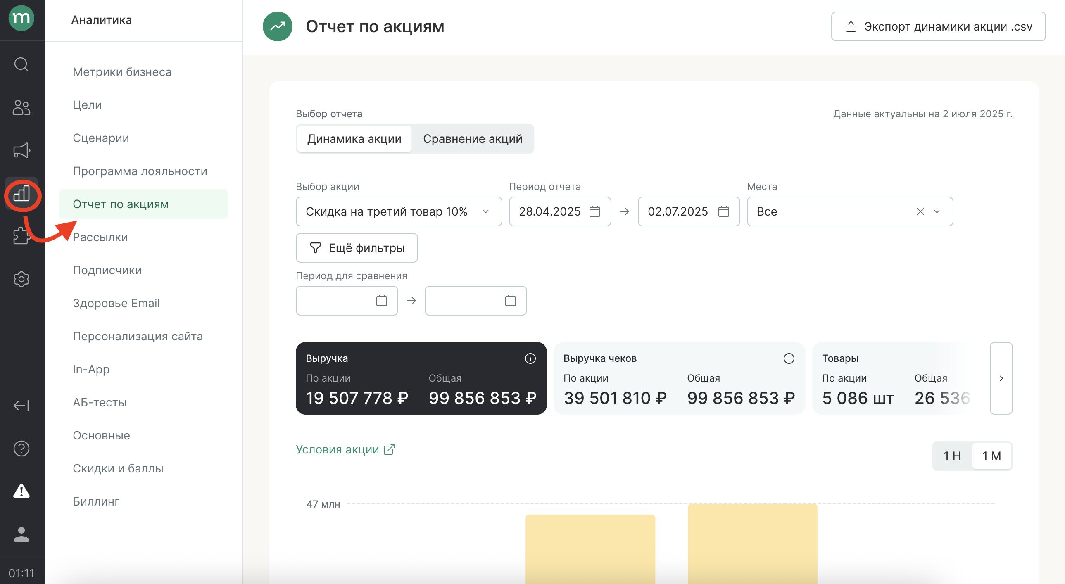The height and width of the screenshot is (584, 1065).
Task: Clear the Места selection with X
Action: pyautogui.click(x=920, y=211)
